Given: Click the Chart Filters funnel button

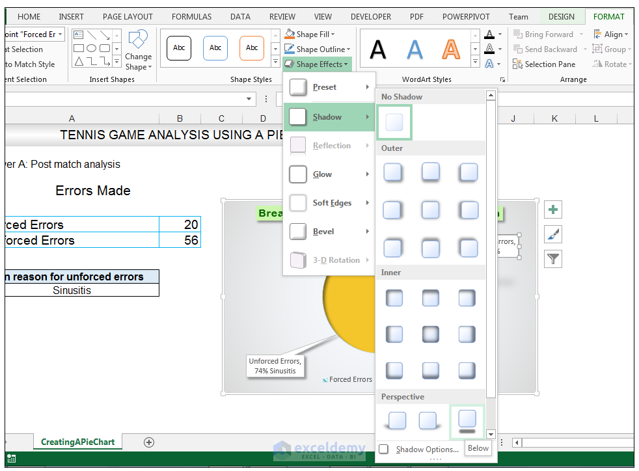Looking at the screenshot, I should tap(553, 259).
